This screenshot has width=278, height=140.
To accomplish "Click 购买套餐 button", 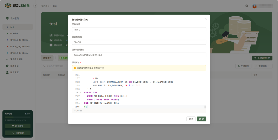I will pyautogui.click(x=18, y=126).
